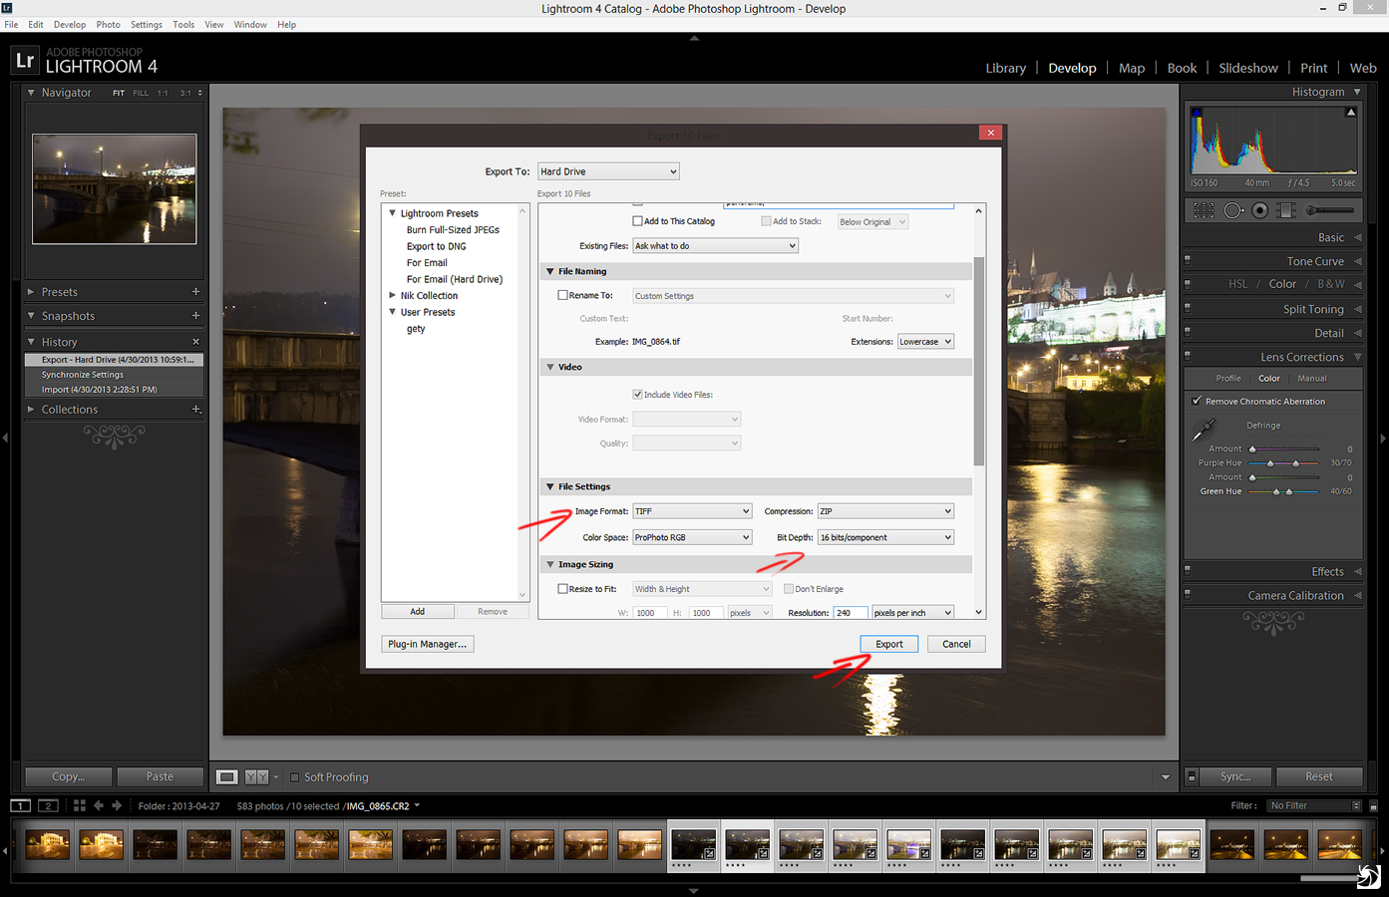This screenshot has height=897, width=1389.
Task: Toggle highlight clipping indicator in Histogram
Action: point(1351,112)
